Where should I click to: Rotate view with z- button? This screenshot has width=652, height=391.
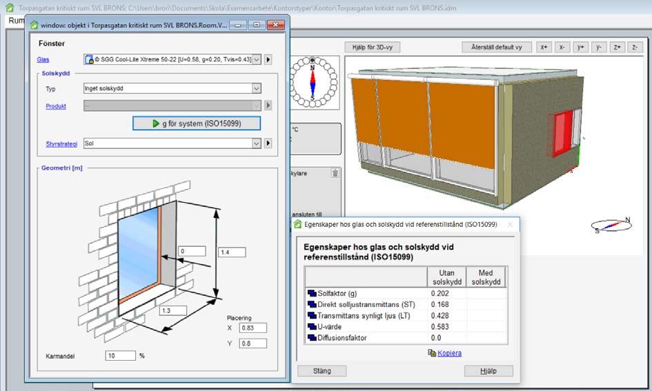coord(635,48)
